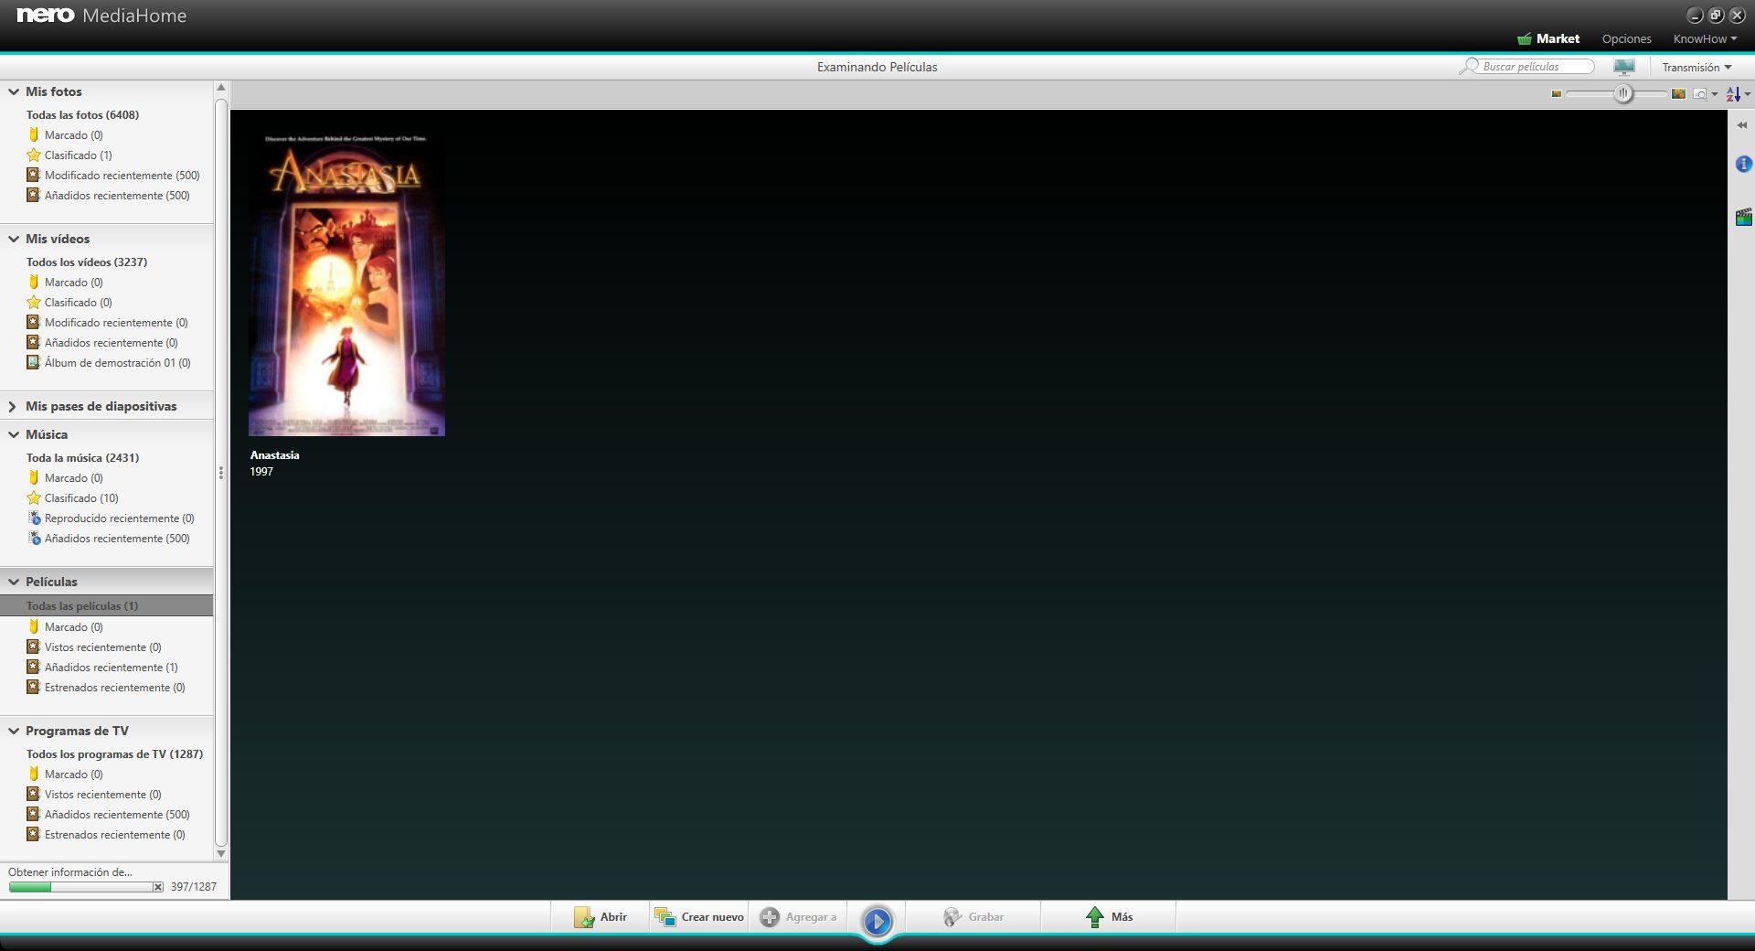1755x951 pixels.
Task: Click the 1997 year text under Anastasia
Action: coord(261,472)
